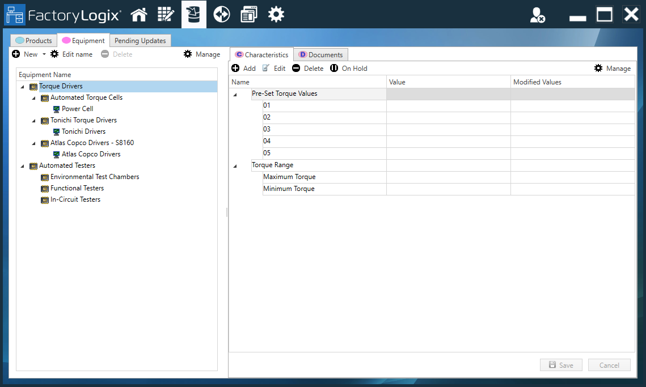Switch to the Documents tab
646x387 pixels.
point(320,54)
